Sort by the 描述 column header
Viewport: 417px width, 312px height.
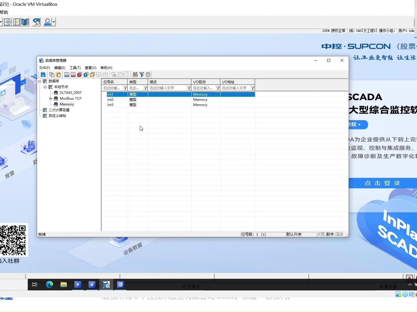coord(170,82)
